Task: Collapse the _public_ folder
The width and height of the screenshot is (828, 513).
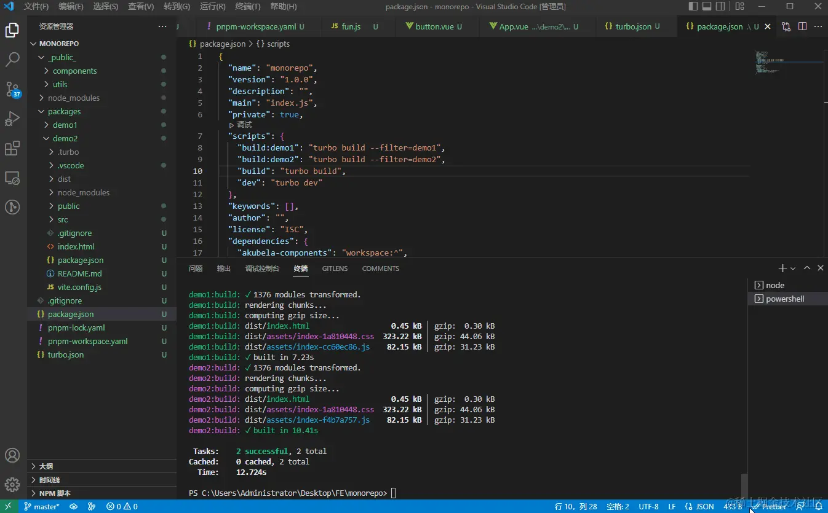Action: tap(62, 57)
